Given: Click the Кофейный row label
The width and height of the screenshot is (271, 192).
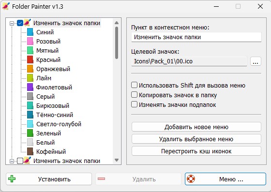Looking at the screenshot, I should click(51, 151).
